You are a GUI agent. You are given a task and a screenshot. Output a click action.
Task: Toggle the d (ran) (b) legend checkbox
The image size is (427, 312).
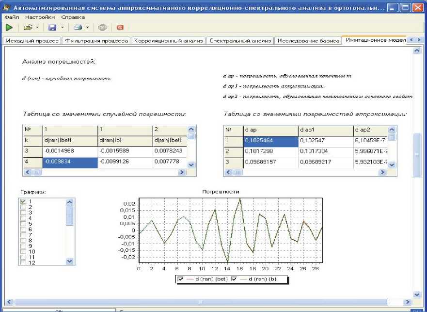click(234, 279)
